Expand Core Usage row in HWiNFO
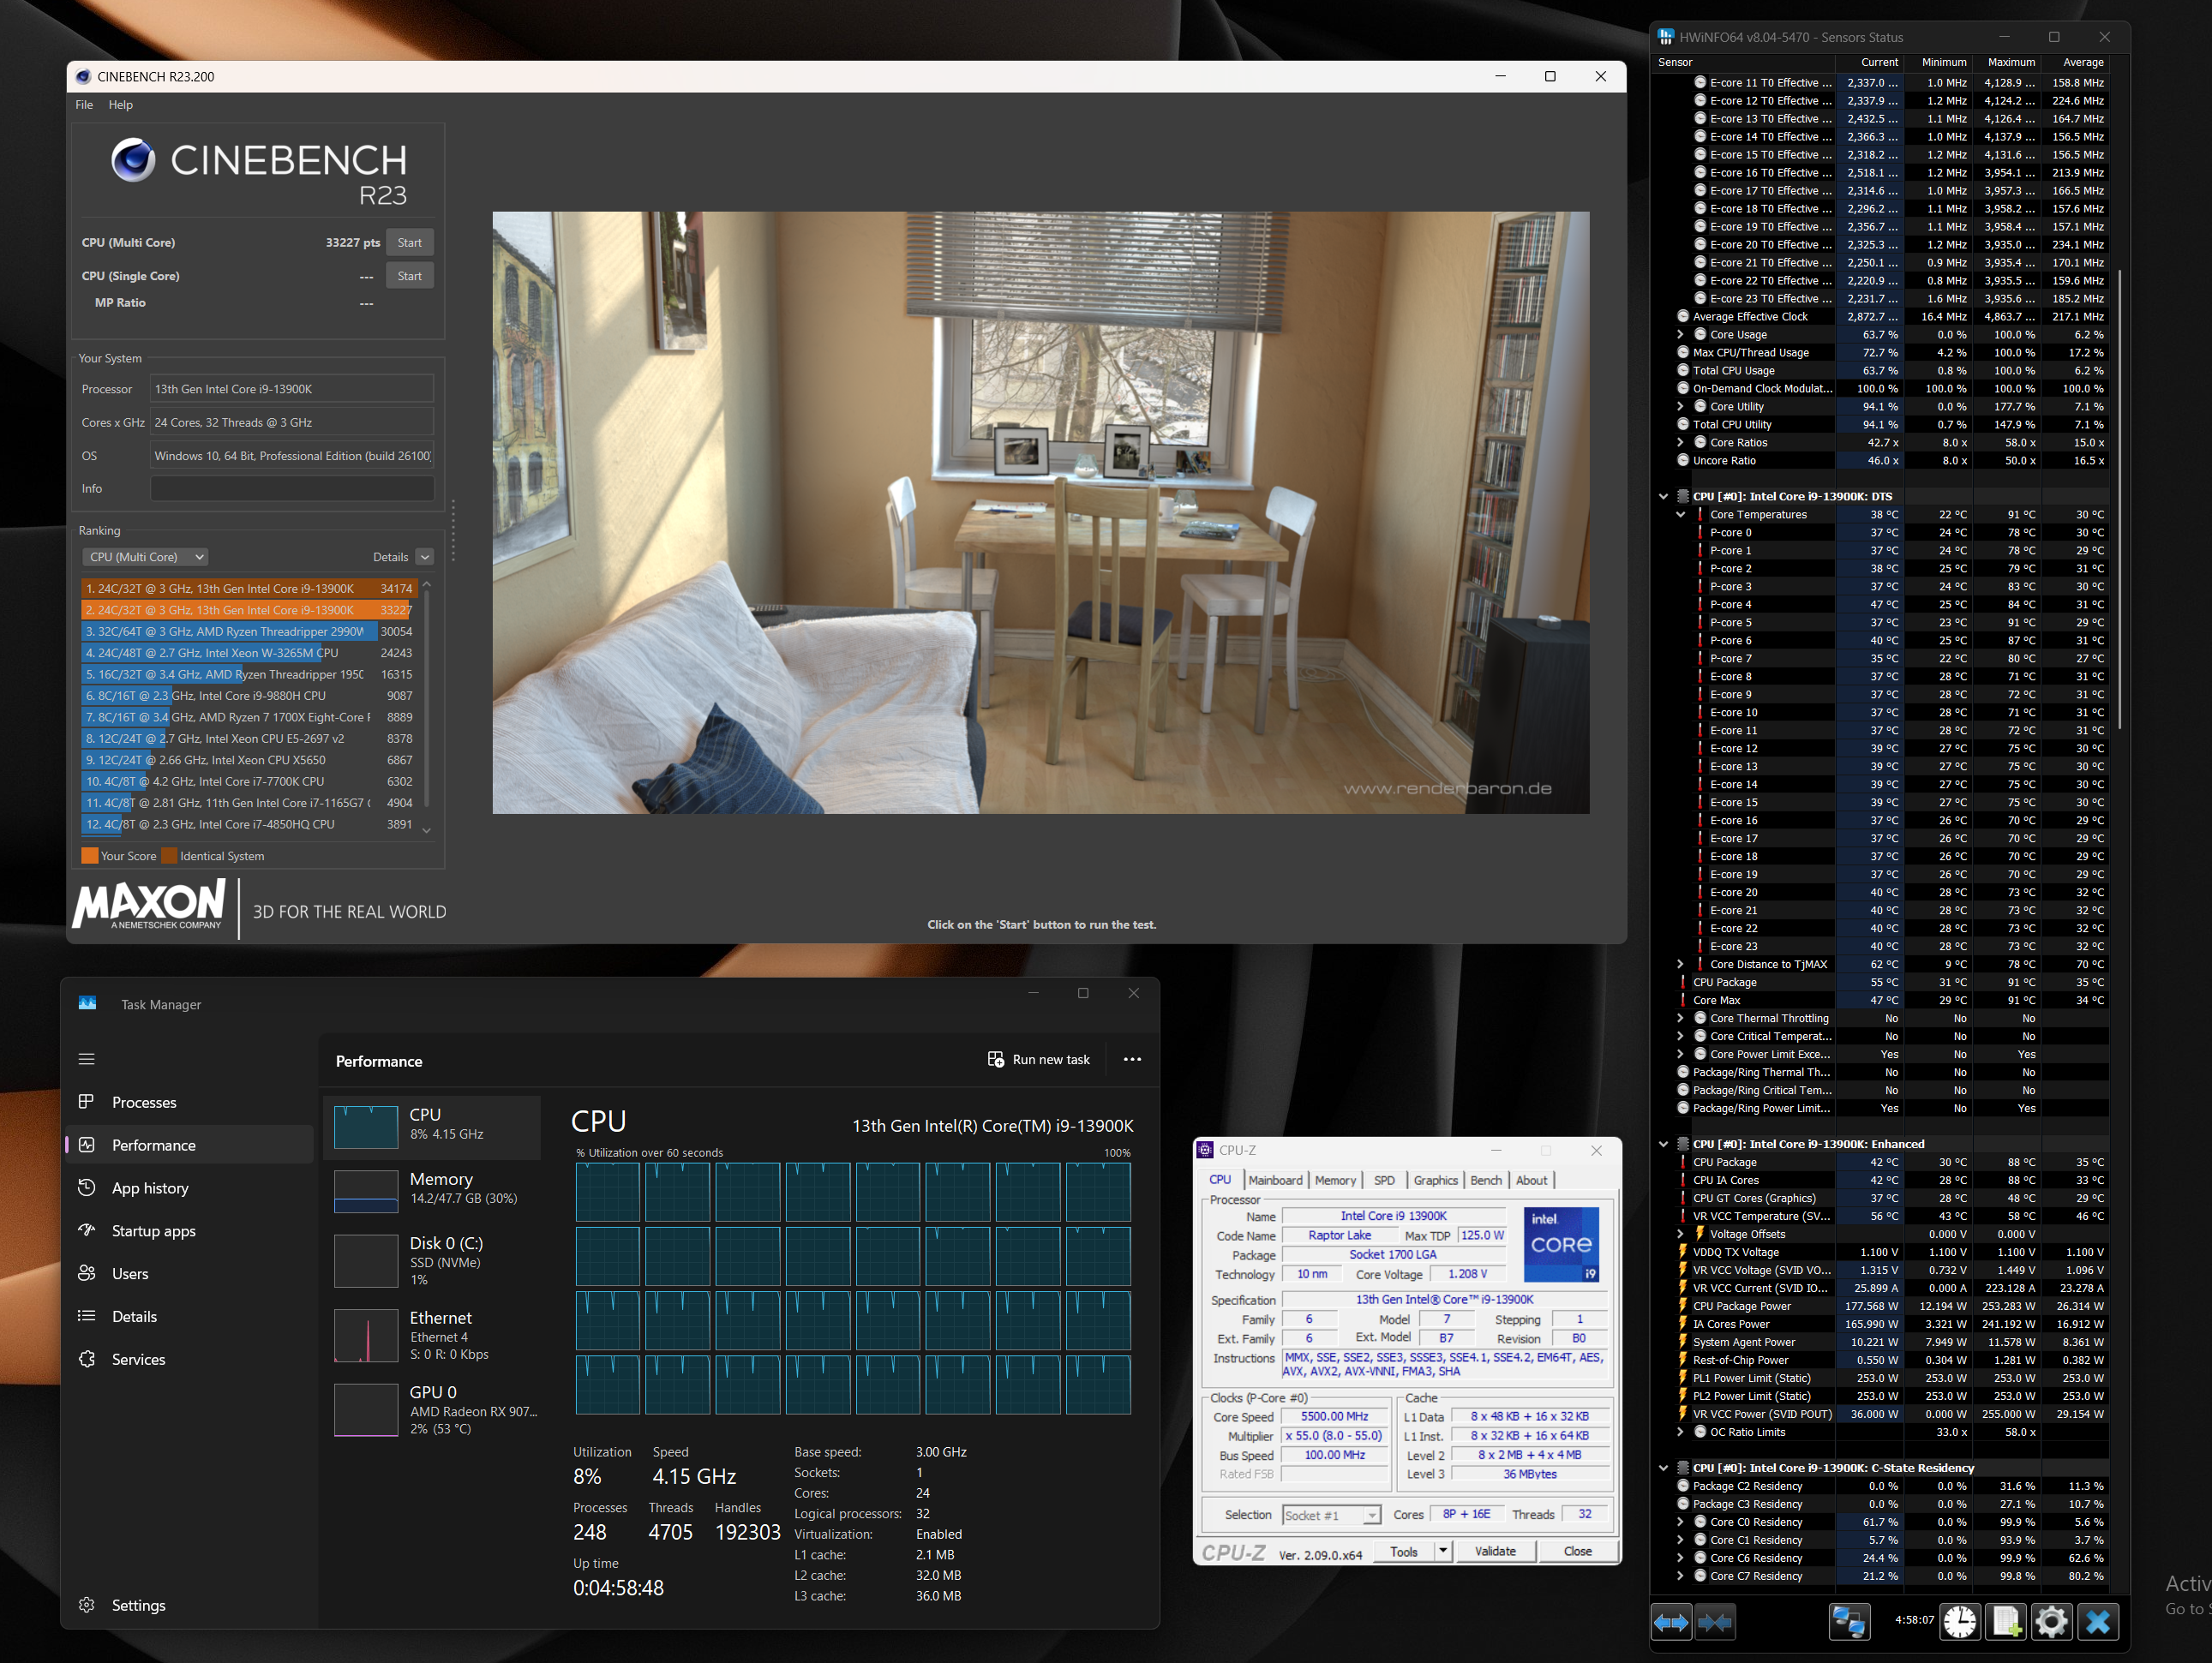The width and height of the screenshot is (2212, 1663). [1681, 335]
